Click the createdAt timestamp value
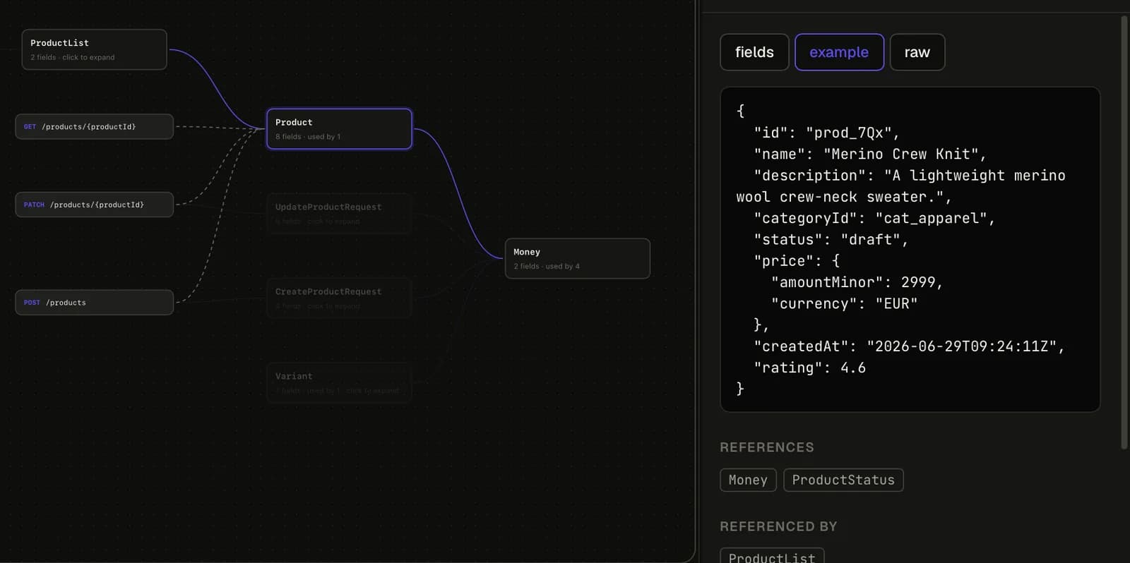The width and height of the screenshot is (1130, 563). click(961, 346)
